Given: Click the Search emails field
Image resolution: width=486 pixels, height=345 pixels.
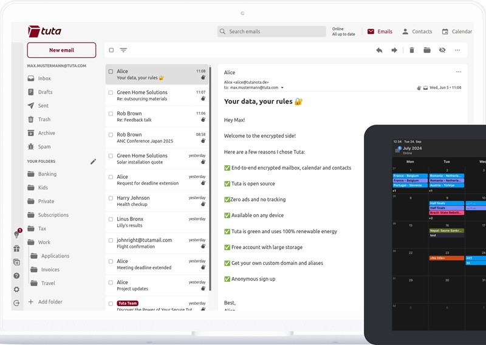Looking at the screenshot, I should (x=272, y=32).
